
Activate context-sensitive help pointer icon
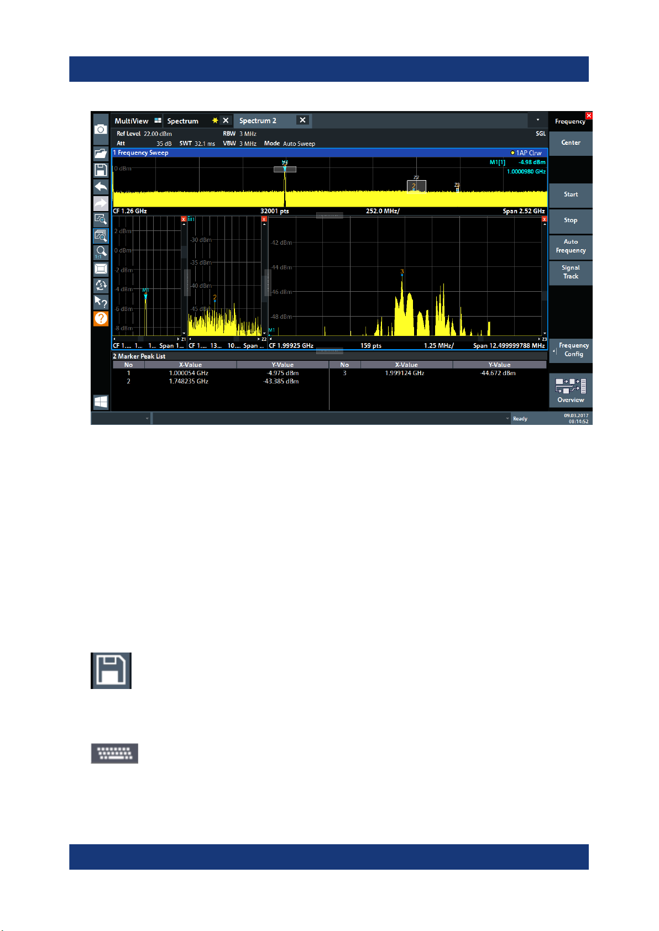tap(101, 302)
